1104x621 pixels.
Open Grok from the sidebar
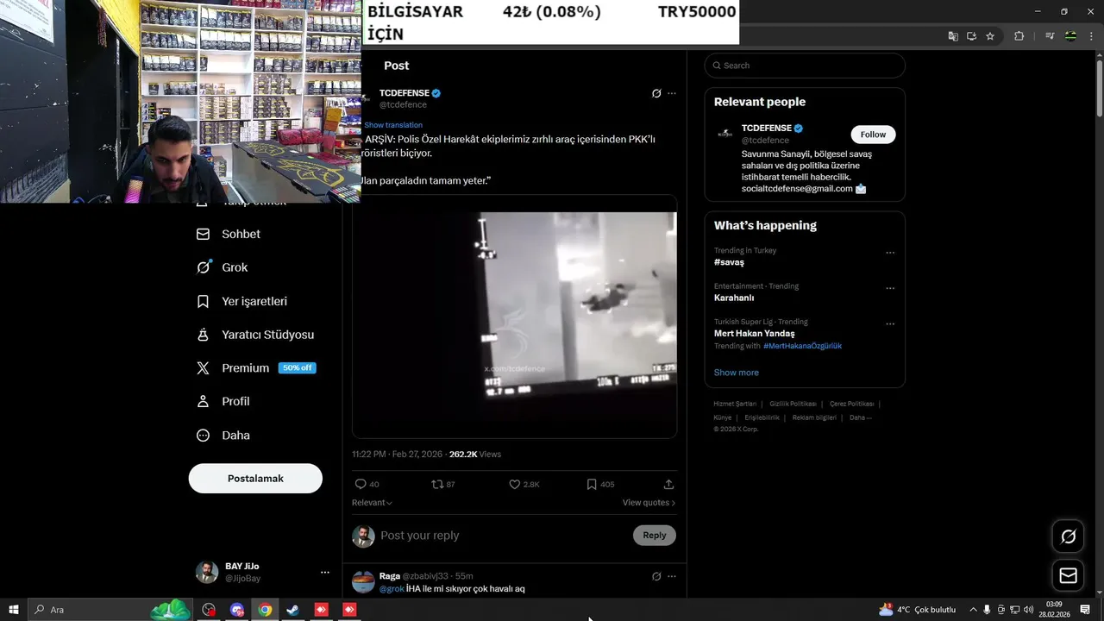click(223, 267)
